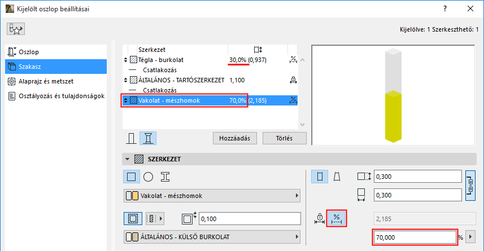Select the straight segment shape icon
The image size is (484, 251).
(321, 177)
